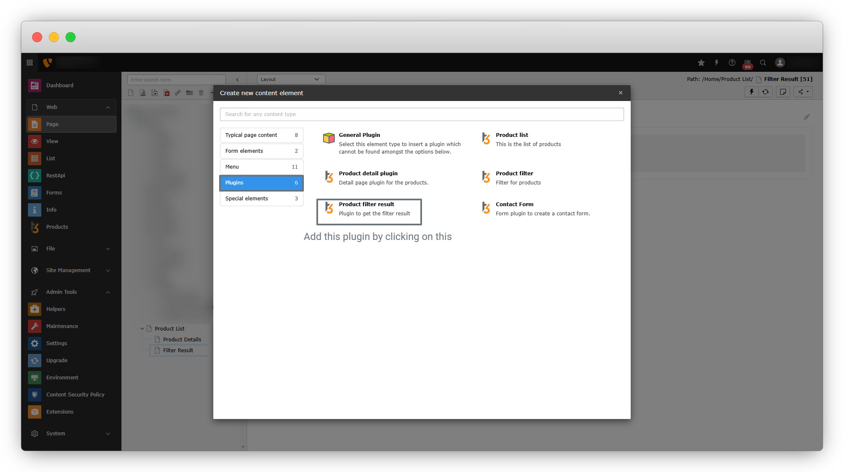Image resolution: width=844 pixels, height=472 pixels.
Task: Open the Maintenance admin tool icon
Action: [35, 326]
